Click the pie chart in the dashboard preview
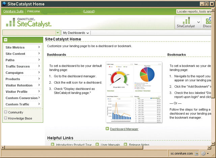The width and height of the screenshot is (216, 158). tap(147, 74)
